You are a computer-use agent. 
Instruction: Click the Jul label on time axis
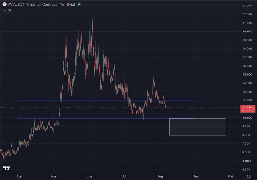click(124, 176)
